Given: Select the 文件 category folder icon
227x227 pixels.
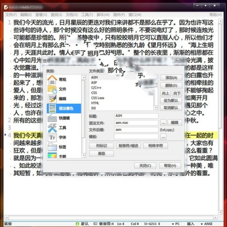Looking at the screenshot, I should click(x=52, y=89).
